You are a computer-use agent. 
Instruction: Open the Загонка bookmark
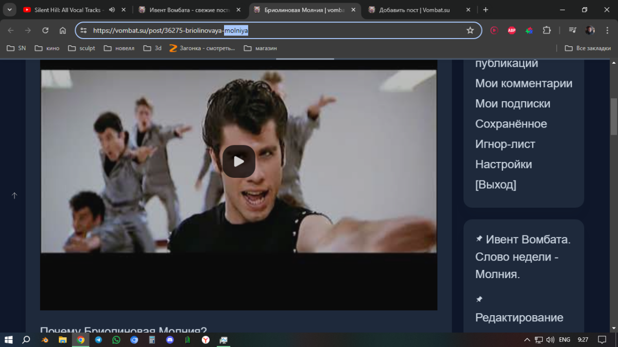[x=202, y=48]
